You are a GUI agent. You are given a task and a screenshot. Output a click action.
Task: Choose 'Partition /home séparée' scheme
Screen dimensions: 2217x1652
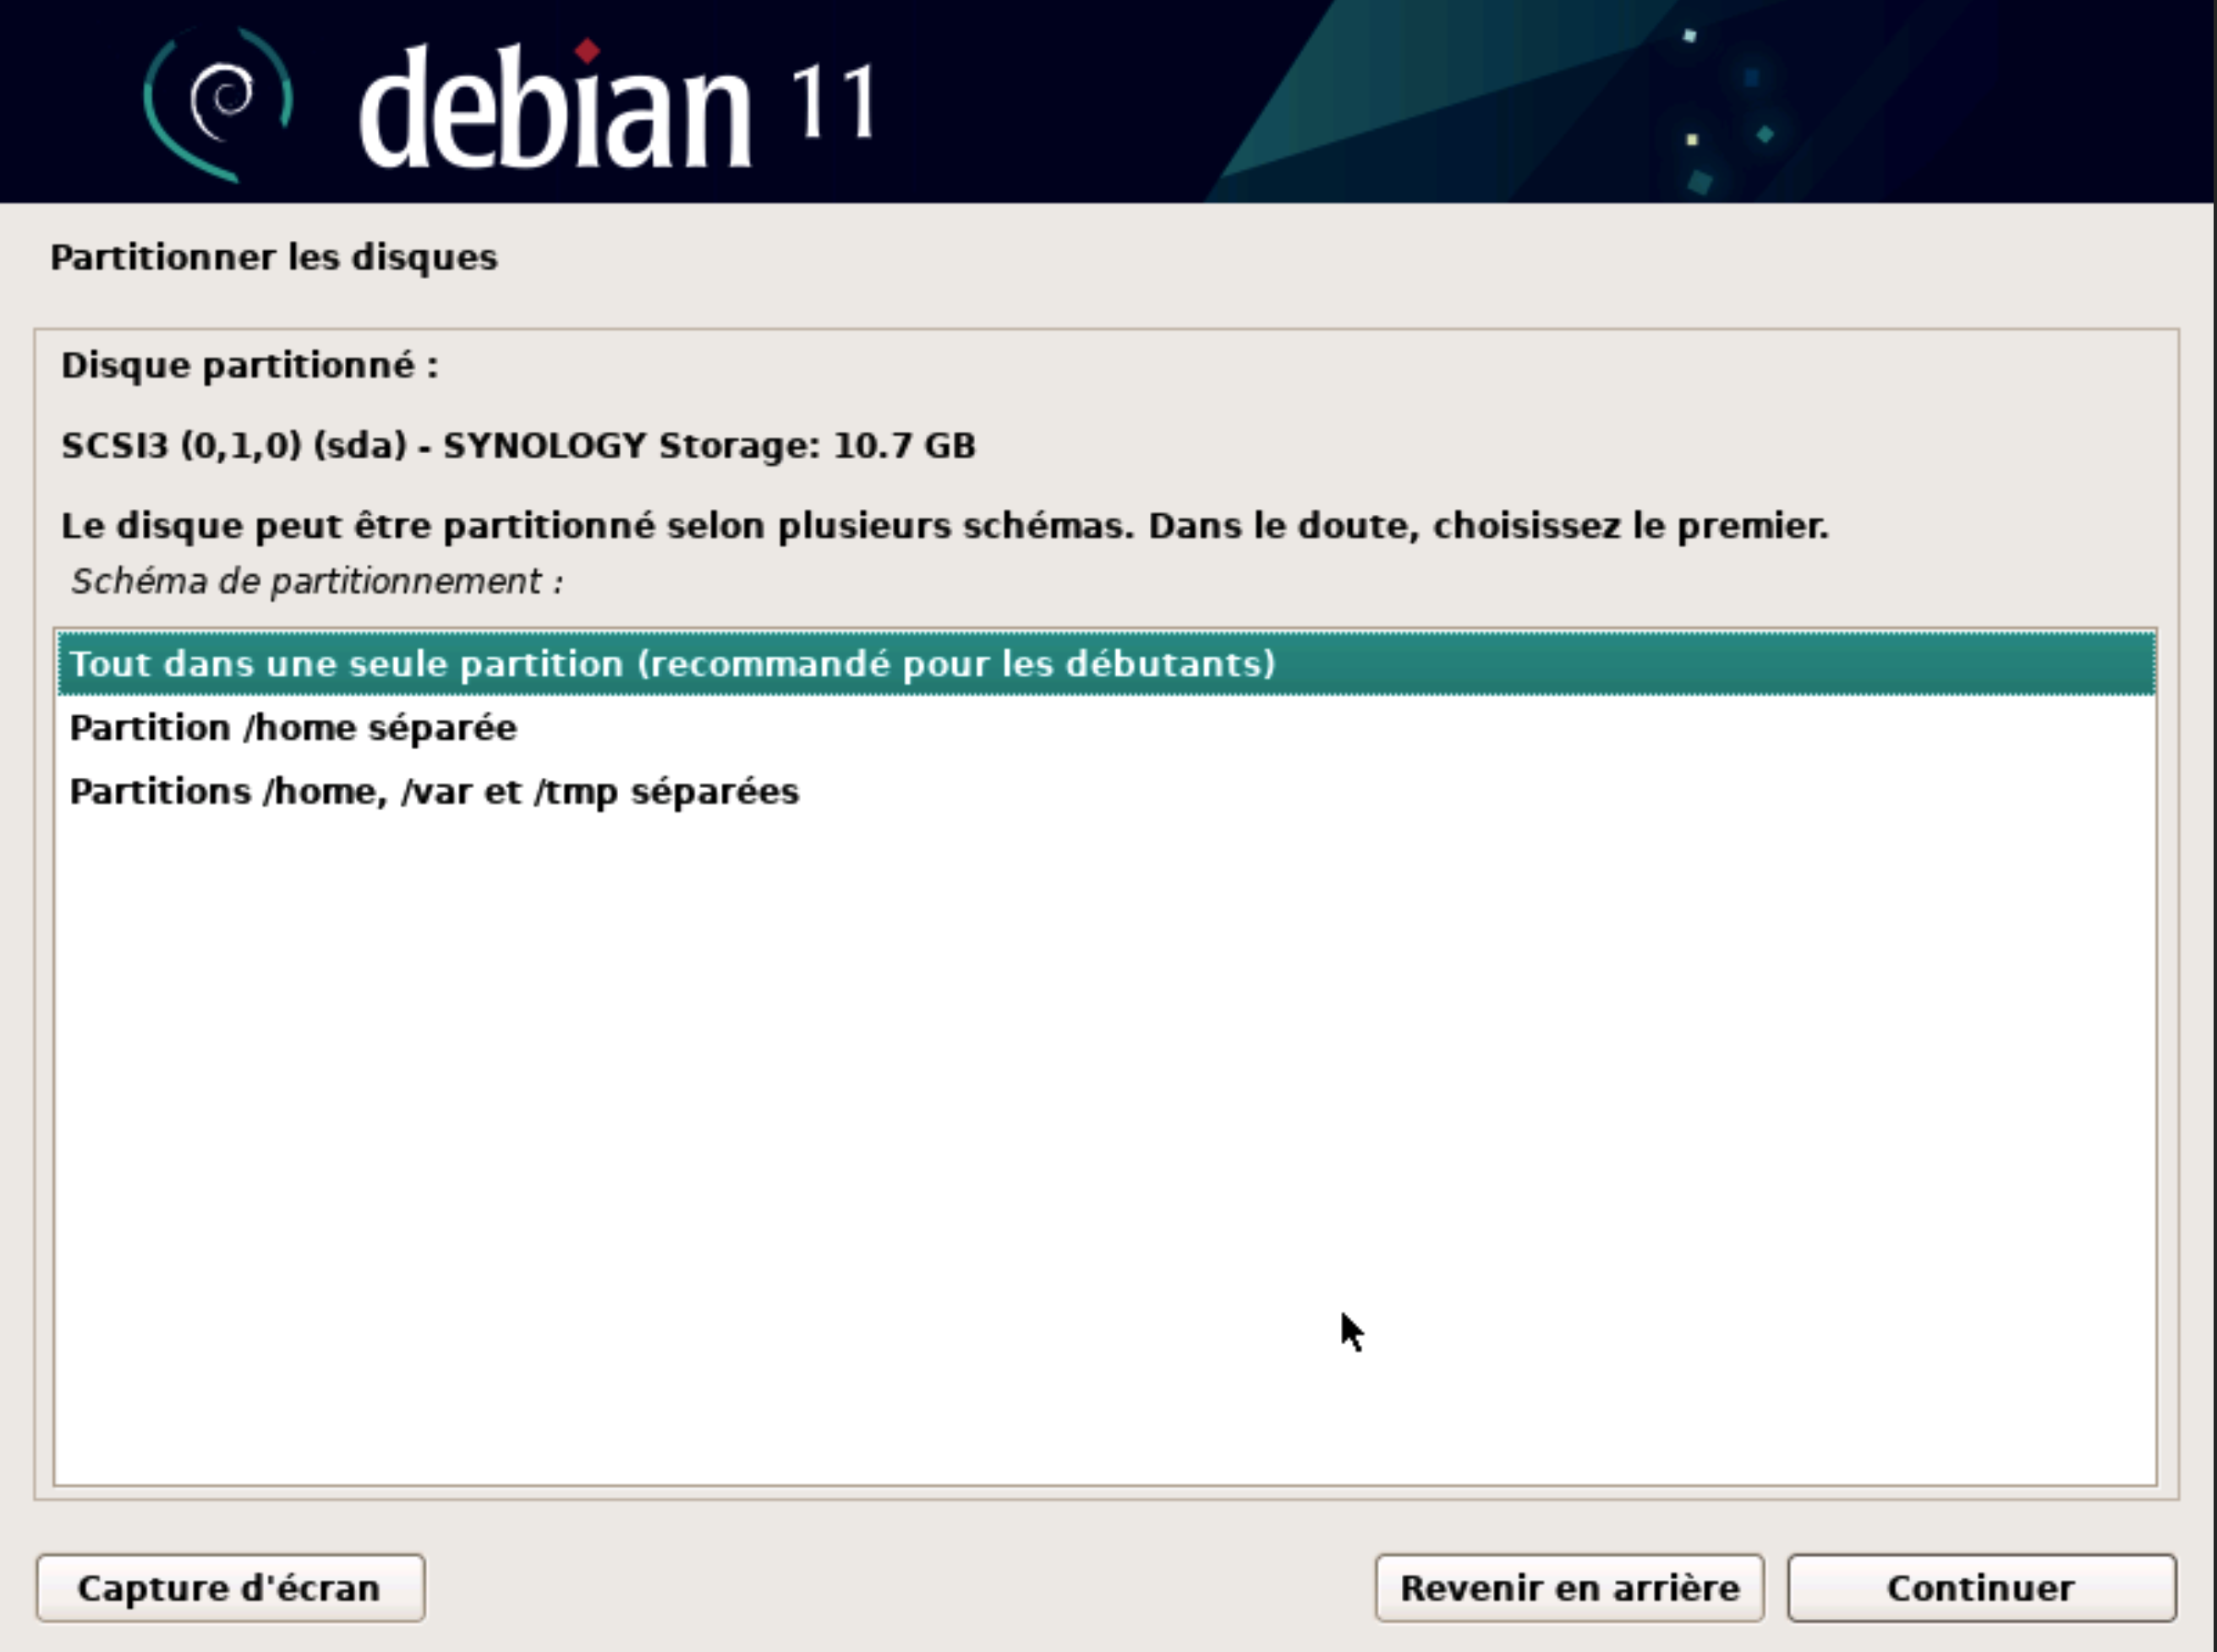pyautogui.click(x=1106, y=727)
